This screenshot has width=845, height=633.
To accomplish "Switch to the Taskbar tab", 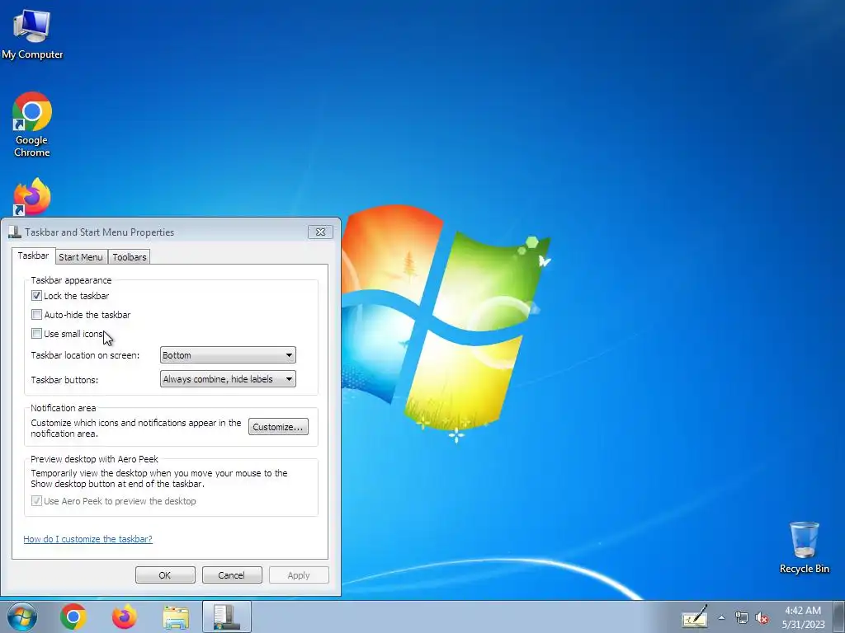I will click(x=33, y=256).
